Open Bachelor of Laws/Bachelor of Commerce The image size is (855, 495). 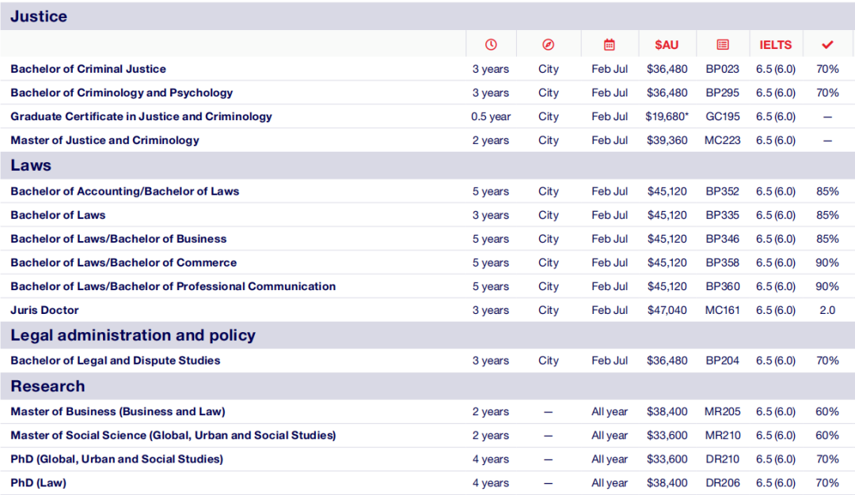pyautogui.click(x=123, y=263)
